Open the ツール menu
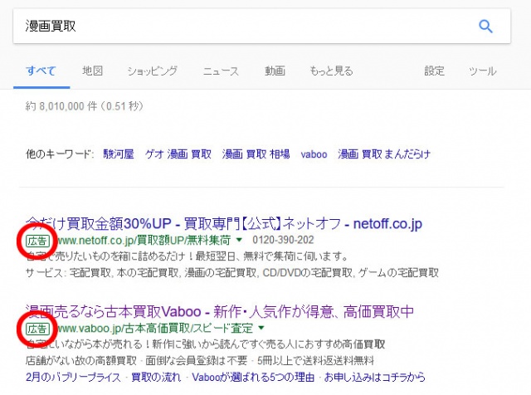 pos(483,71)
